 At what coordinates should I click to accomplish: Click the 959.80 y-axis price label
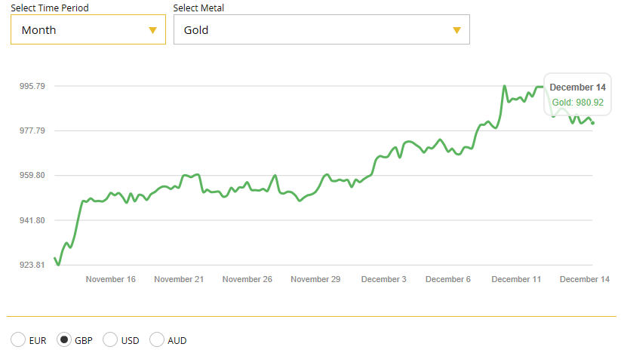point(32,176)
